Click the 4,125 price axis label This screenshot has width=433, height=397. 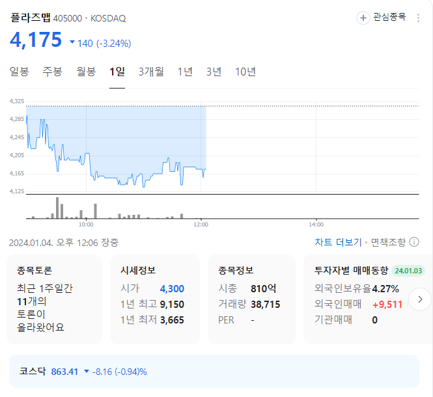coord(17,191)
